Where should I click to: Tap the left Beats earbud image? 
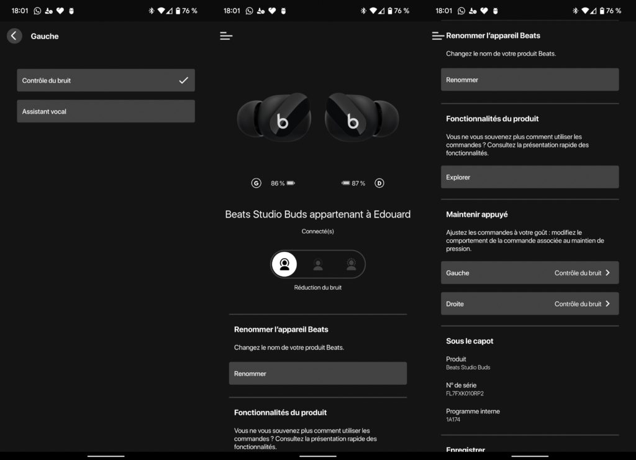(x=275, y=118)
